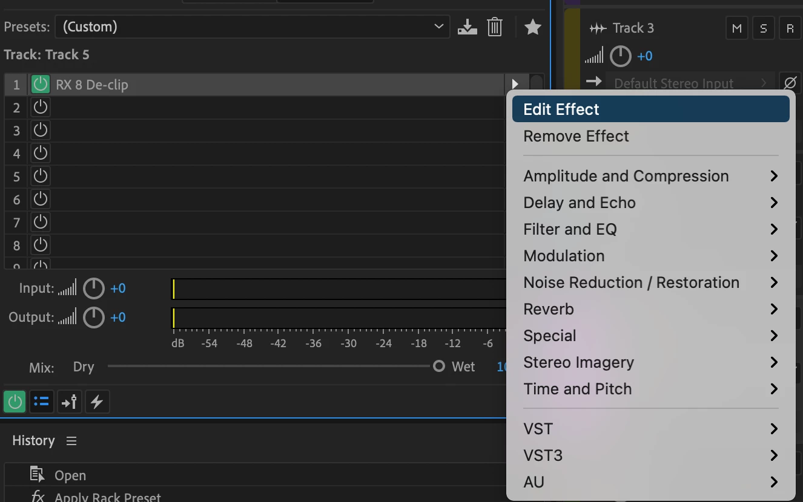The height and width of the screenshot is (502, 803).
Task: Click the Track 3 name label
Action: click(x=633, y=28)
